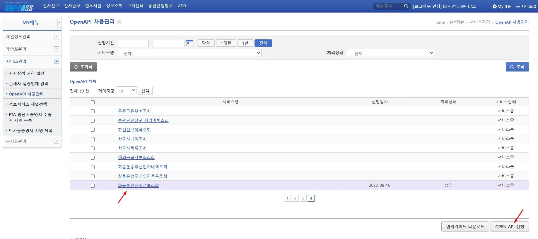Viewport: 538px width, 239px height.
Task: Tick the select-all checkbox in table header
Action: 93,102
